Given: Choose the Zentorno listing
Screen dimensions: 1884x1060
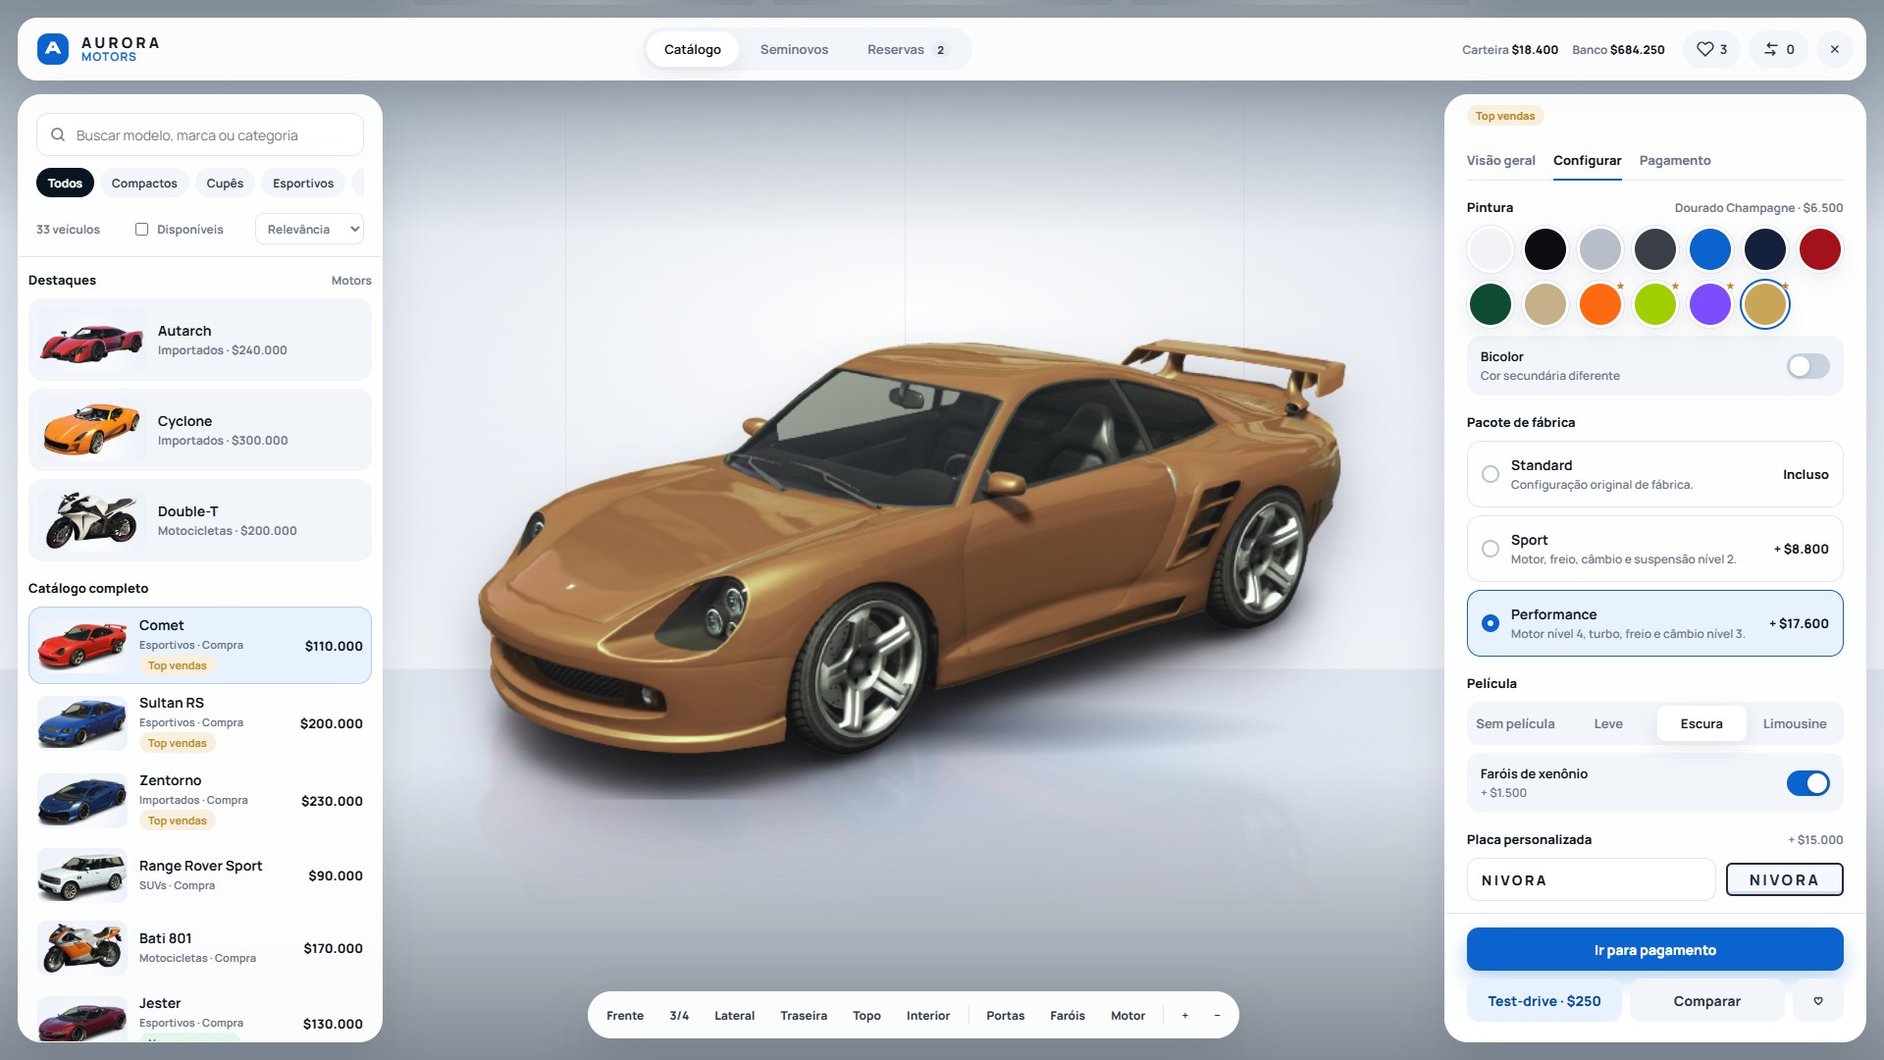Looking at the screenshot, I should point(200,801).
